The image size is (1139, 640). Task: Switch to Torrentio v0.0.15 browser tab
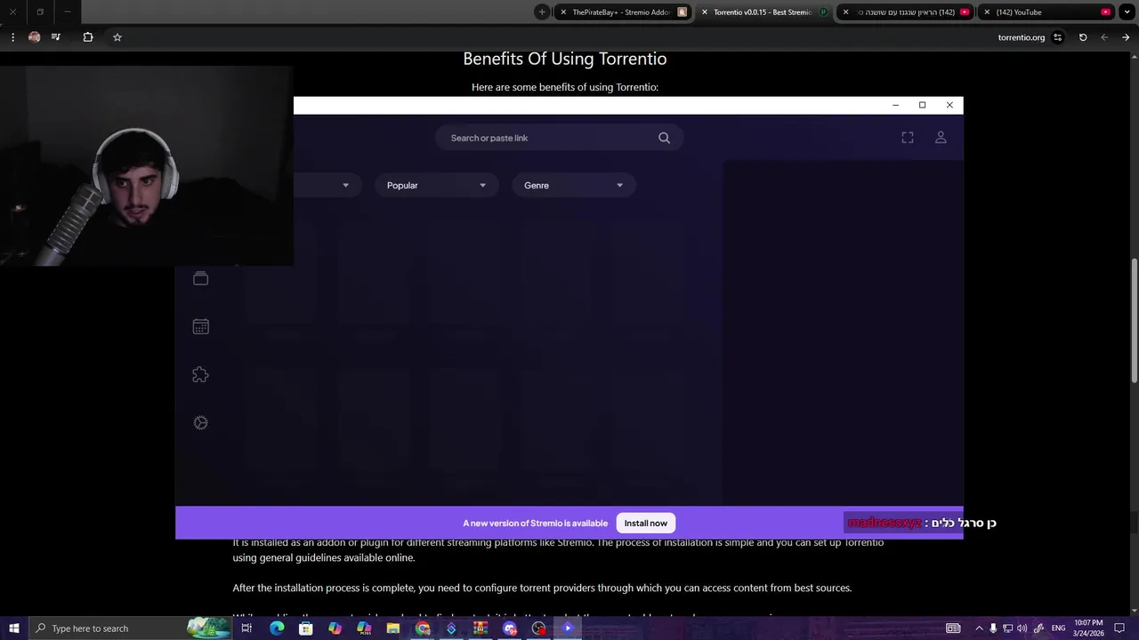[763, 12]
